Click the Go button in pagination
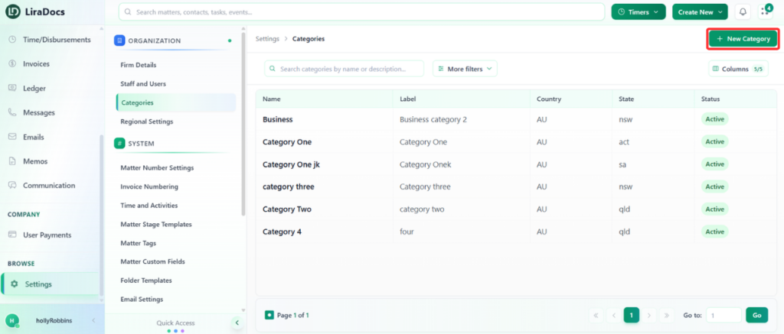The width and height of the screenshot is (784, 334). click(x=757, y=315)
